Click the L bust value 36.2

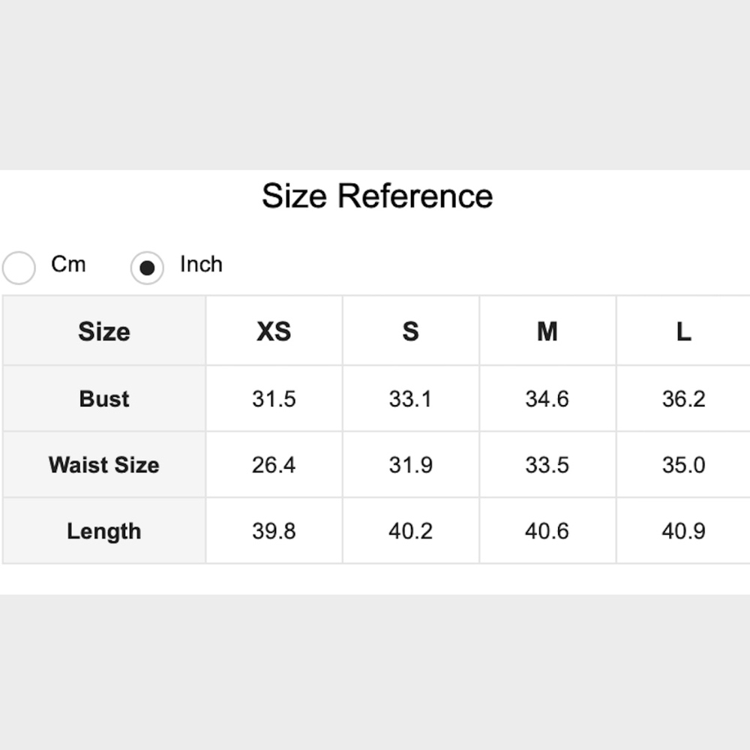click(x=683, y=399)
